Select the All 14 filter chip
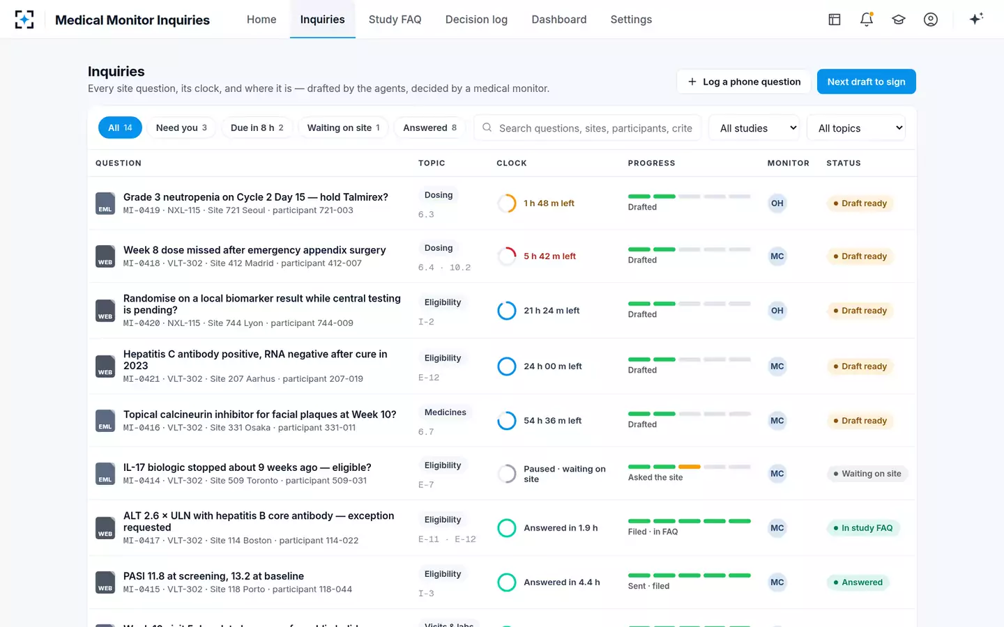1004x627 pixels. (120, 127)
